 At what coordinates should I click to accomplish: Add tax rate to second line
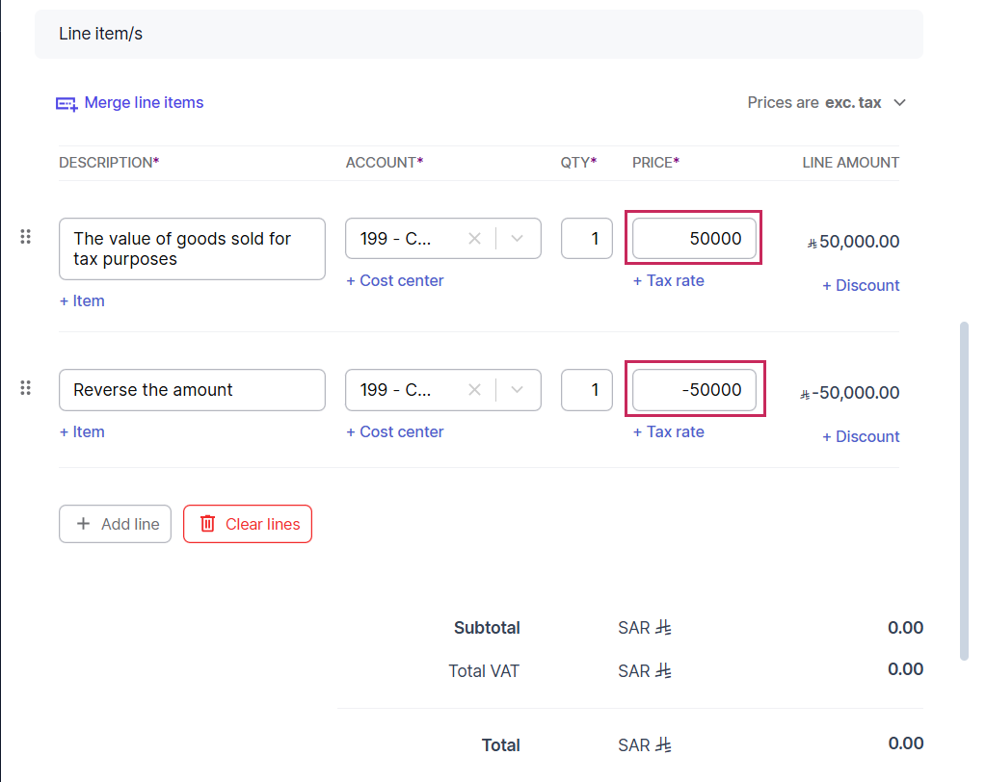click(x=668, y=432)
